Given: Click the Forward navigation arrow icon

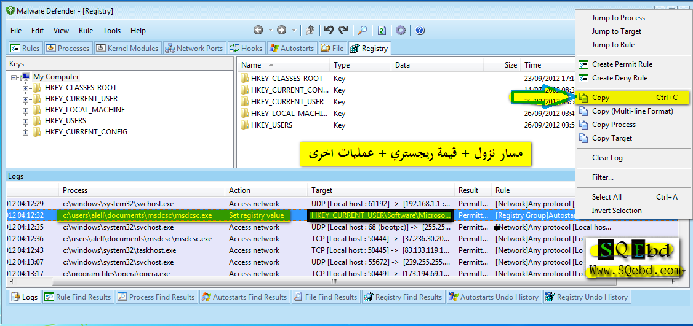Looking at the screenshot, I should tap(281, 30).
